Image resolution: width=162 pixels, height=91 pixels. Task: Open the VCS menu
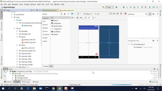pos(52,4)
